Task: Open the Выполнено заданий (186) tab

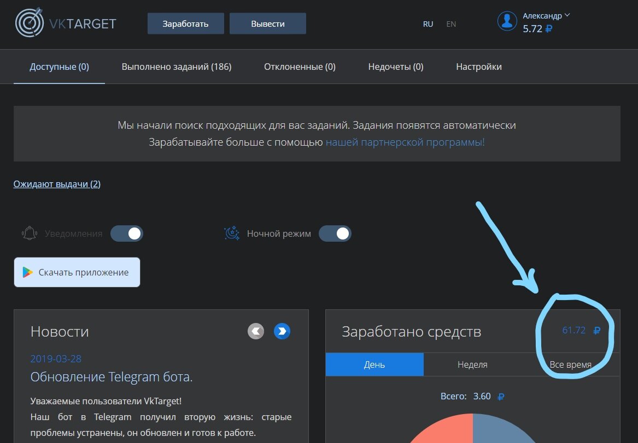Action: [177, 67]
